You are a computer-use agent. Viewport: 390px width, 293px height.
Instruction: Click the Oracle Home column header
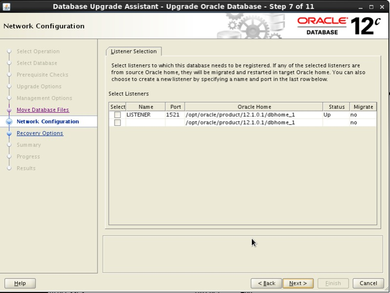point(254,107)
